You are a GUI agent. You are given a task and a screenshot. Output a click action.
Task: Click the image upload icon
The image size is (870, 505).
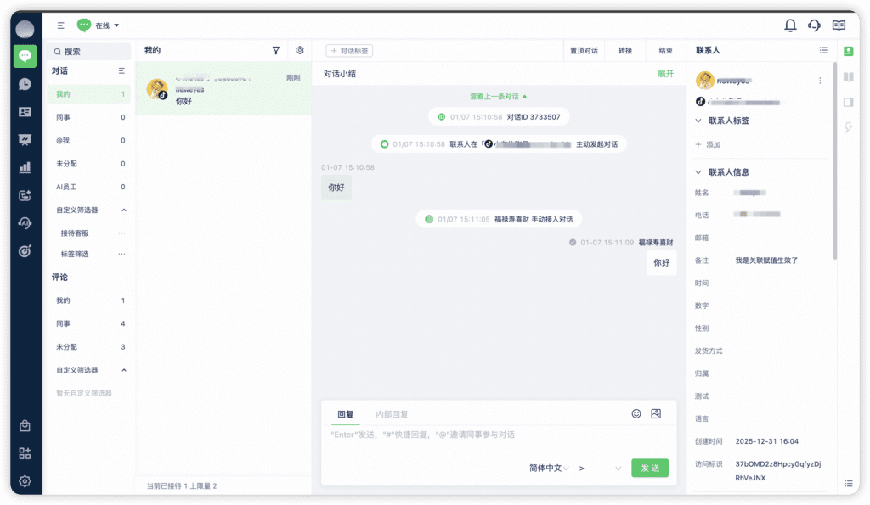tap(656, 413)
